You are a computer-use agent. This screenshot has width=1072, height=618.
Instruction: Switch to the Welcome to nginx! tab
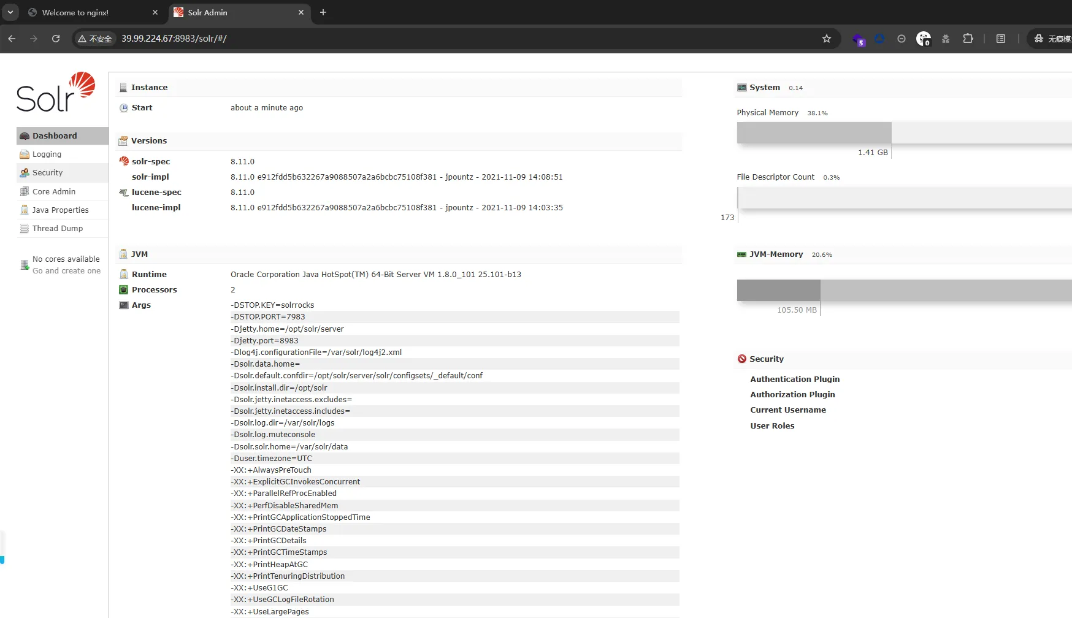[93, 12]
